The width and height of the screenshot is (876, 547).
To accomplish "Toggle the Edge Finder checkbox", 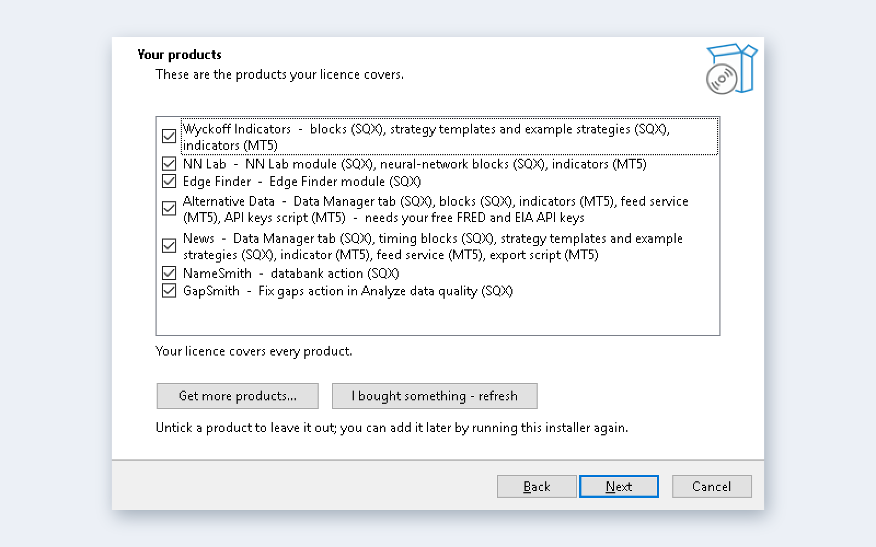I will coord(169,181).
